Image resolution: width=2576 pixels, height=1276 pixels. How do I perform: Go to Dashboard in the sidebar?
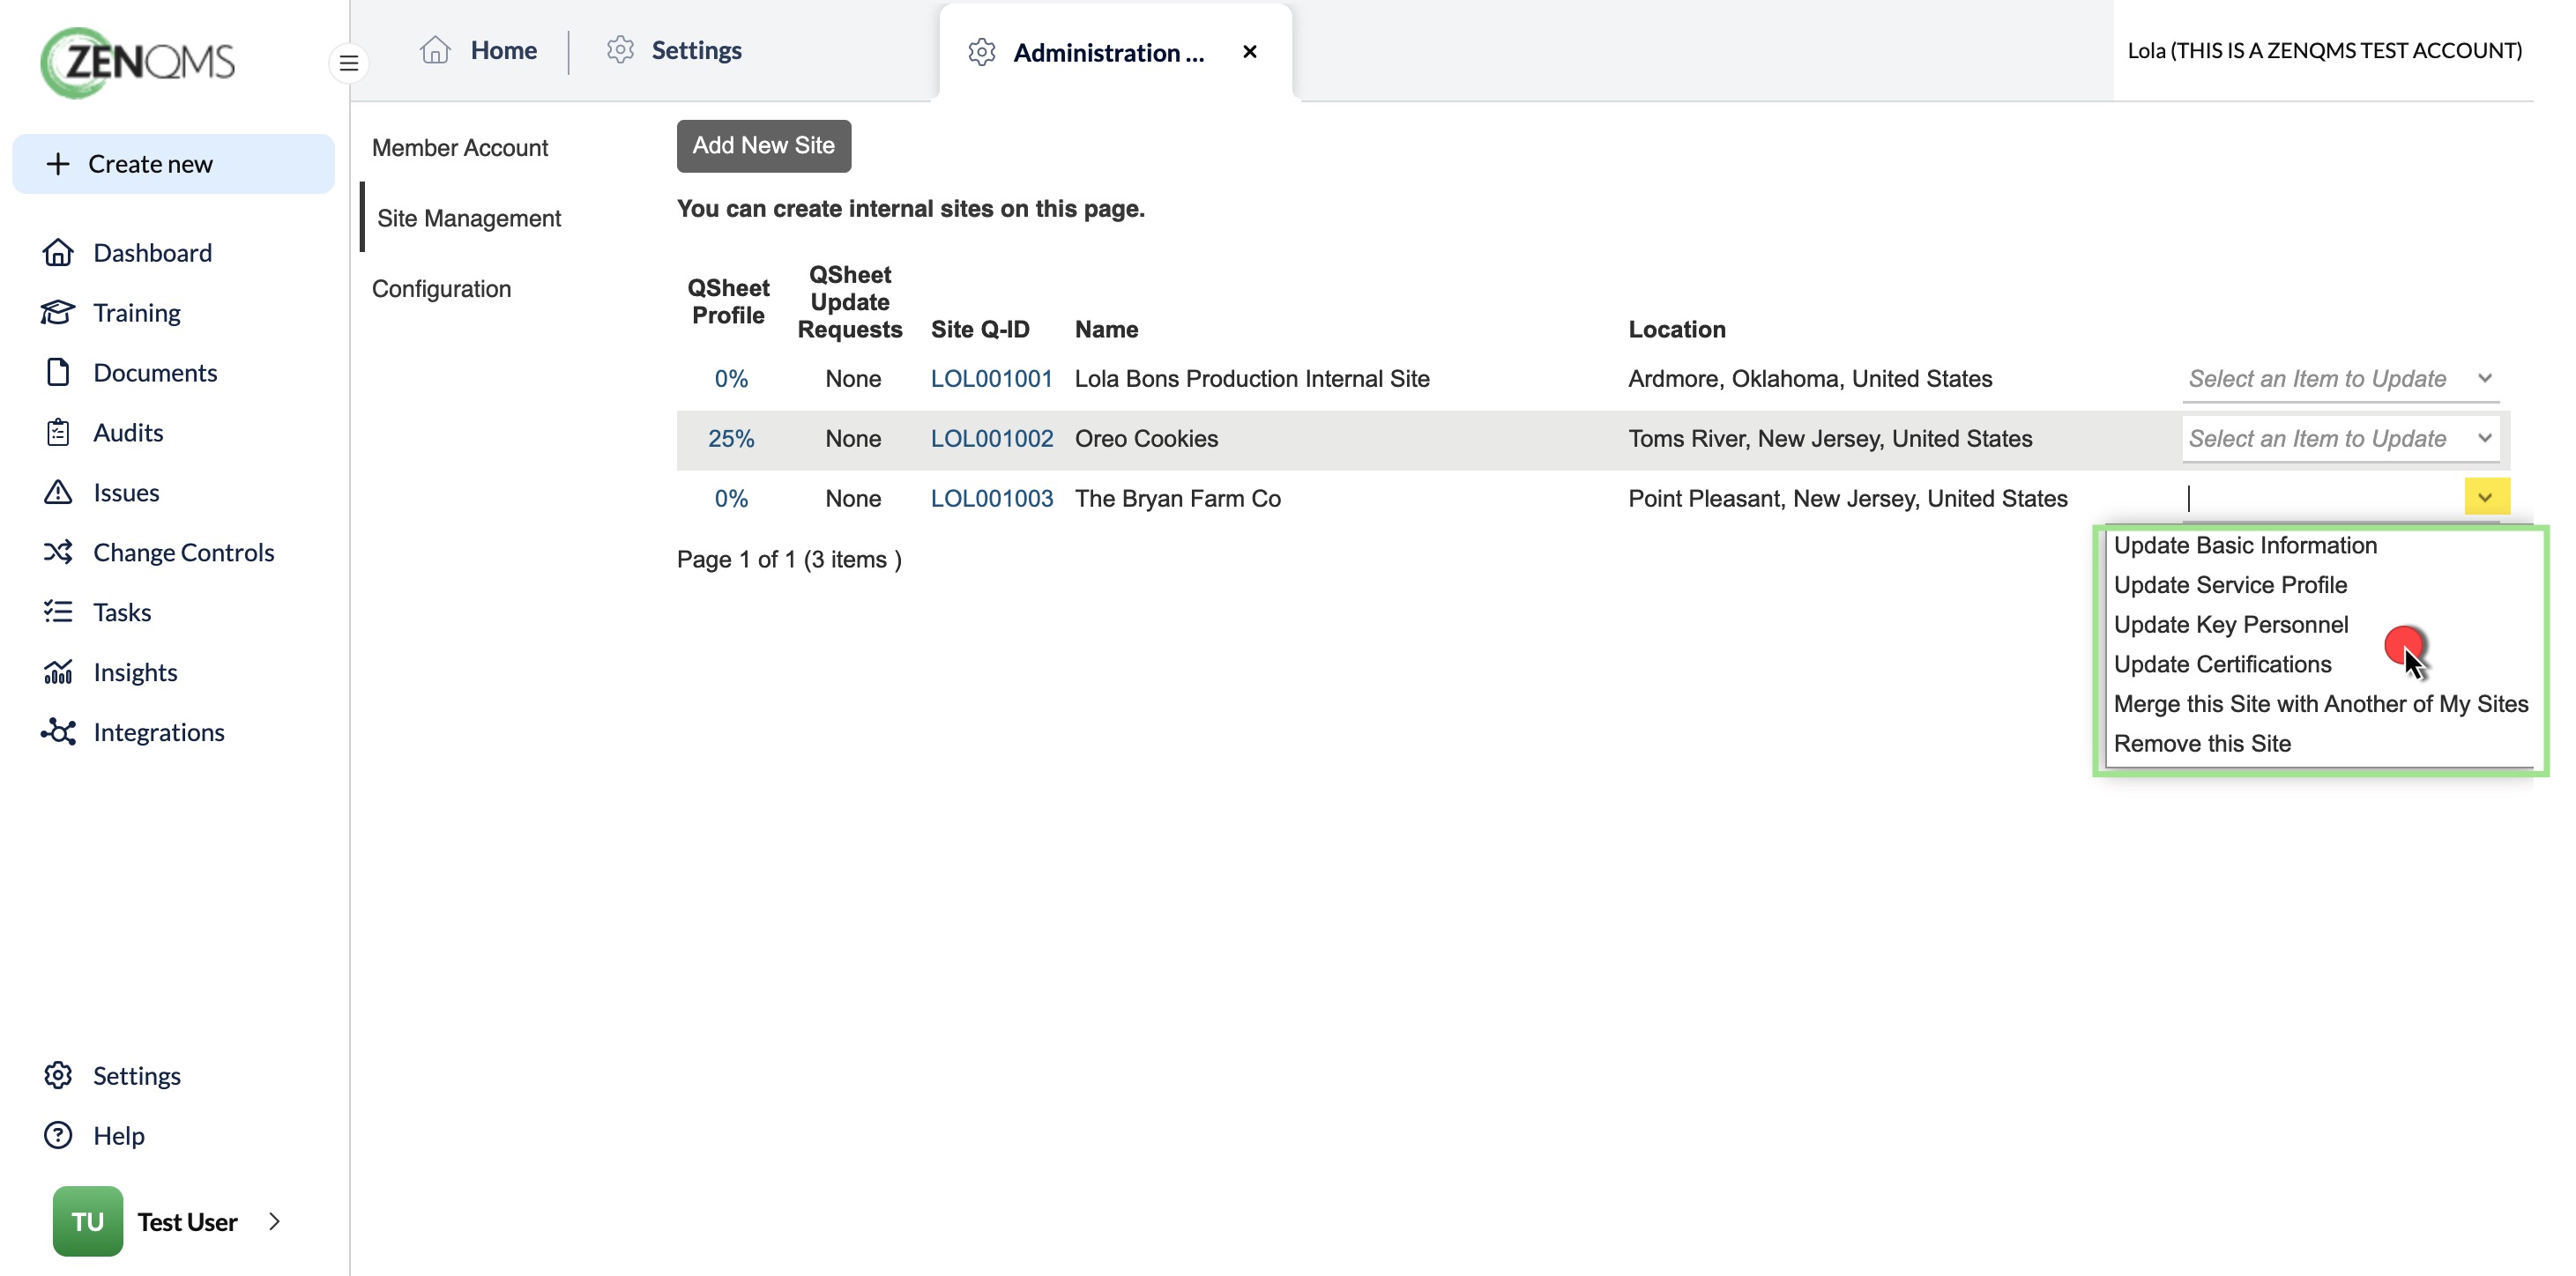coord(152,252)
